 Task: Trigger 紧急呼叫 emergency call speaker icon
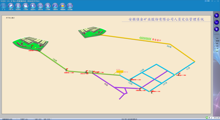coord(33,6)
